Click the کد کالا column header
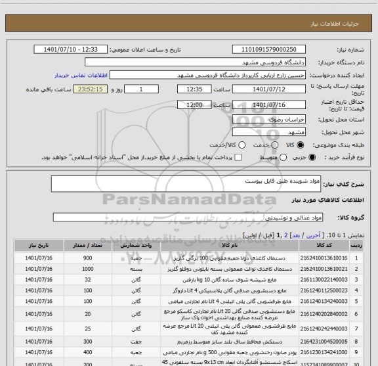 tap(324, 246)
